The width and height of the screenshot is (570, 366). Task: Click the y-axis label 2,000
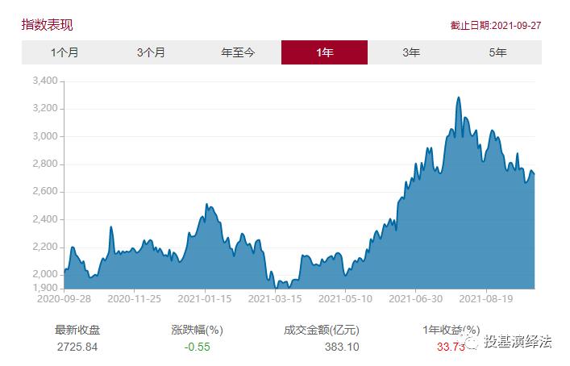point(45,274)
